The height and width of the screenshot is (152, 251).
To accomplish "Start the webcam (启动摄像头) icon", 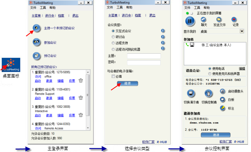I will tap(222, 91).
